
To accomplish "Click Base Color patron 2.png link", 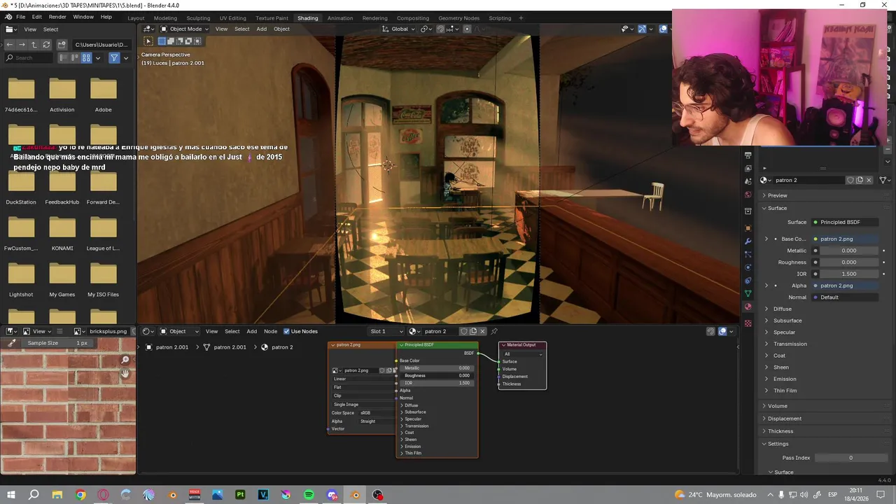I will pos(845,239).
